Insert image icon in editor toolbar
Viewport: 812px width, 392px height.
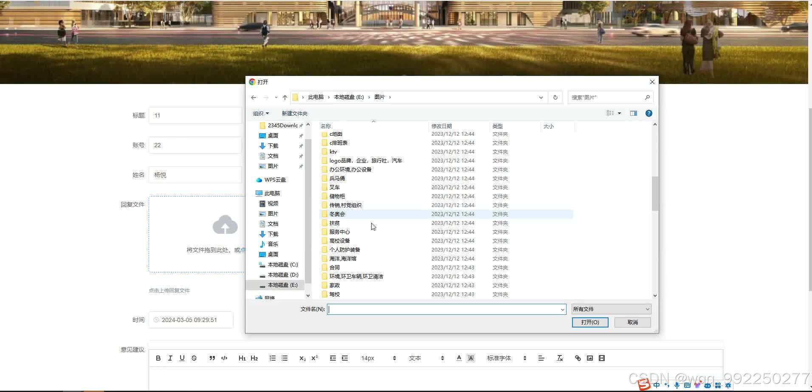click(x=589, y=358)
